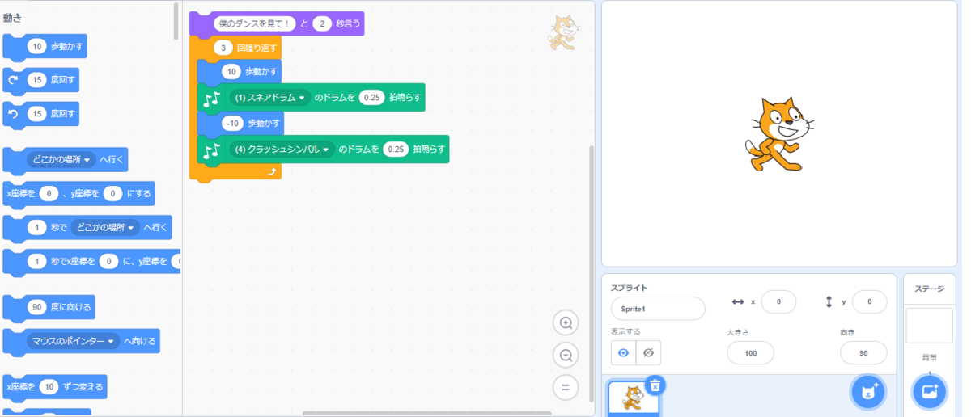This screenshot has height=417, width=971.
Task: Click the counterclockwise rotate arrow icon on 15度回す block
Action: [x=13, y=114]
